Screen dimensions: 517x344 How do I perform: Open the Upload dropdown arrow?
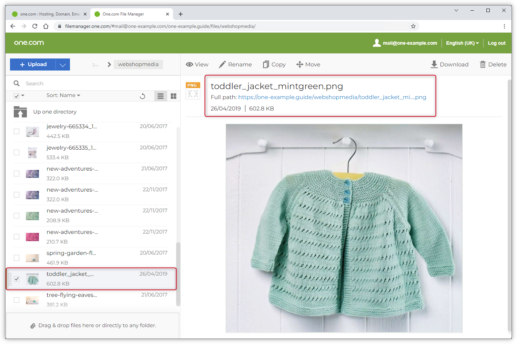[x=63, y=65]
